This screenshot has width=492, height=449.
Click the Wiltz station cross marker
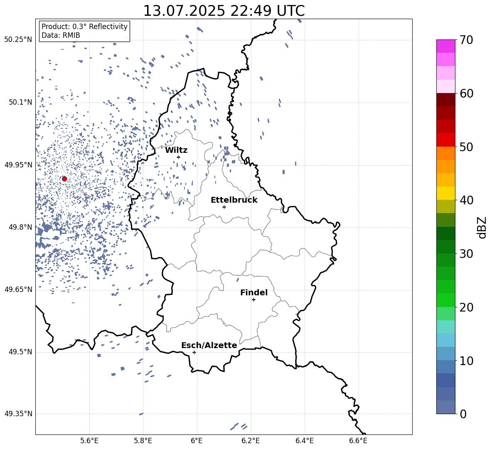click(x=178, y=157)
